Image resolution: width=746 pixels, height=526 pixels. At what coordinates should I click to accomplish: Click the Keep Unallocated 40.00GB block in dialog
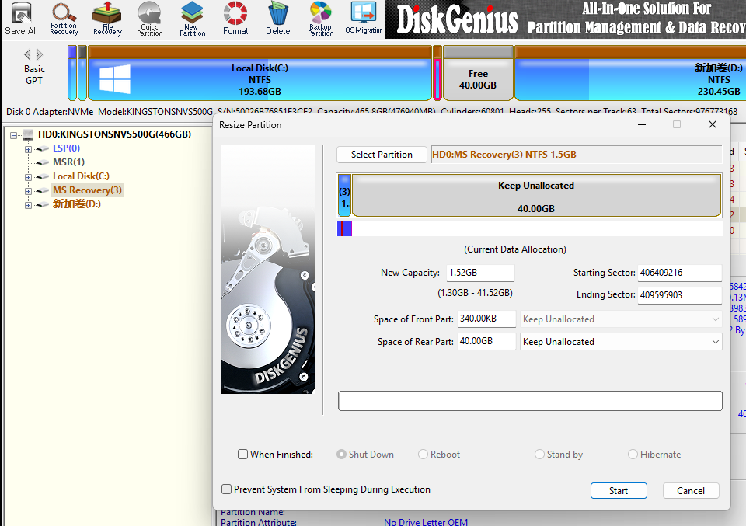tap(536, 196)
